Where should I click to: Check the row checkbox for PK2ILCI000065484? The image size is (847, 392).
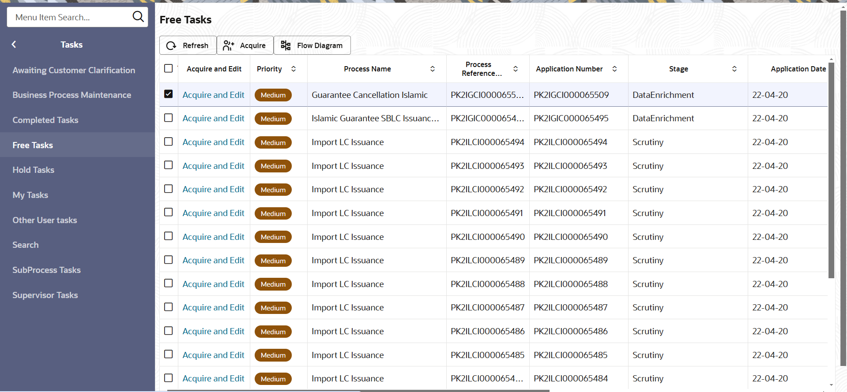[x=168, y=378]
